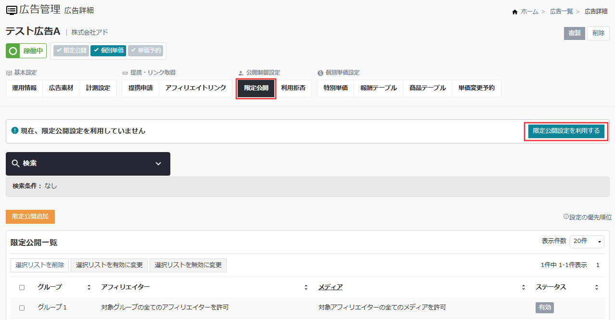This screenshot has width=615, height=320.
Task: Click 選択リストを無効に変更 button
Action: 188,265
